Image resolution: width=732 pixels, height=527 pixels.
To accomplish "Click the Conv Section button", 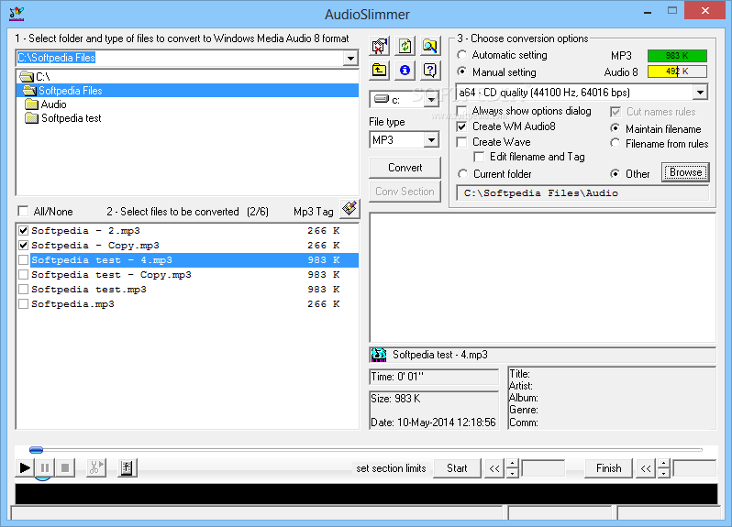I will [405, 192].
